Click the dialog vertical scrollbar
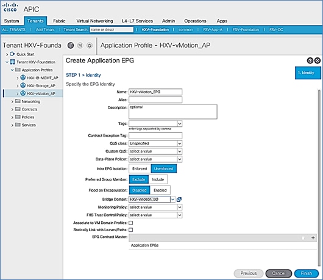This screenshot has width=323, height=280. coord(319,178)
